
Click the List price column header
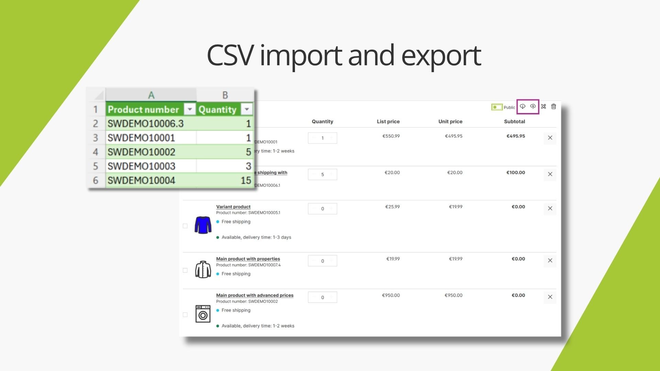tap(388, 122)
